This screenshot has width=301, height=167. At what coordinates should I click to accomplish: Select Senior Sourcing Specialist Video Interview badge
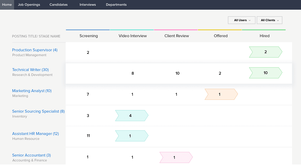pos(132,115)
